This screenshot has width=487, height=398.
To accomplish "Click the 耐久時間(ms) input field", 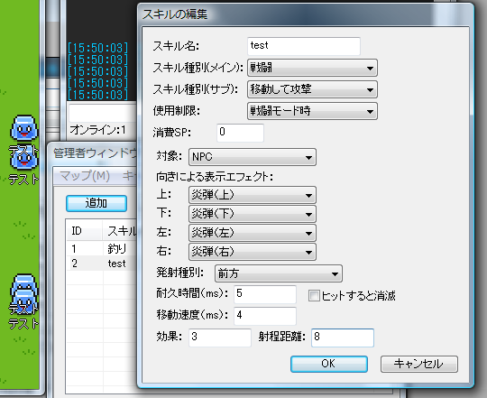I will point(265,294).
